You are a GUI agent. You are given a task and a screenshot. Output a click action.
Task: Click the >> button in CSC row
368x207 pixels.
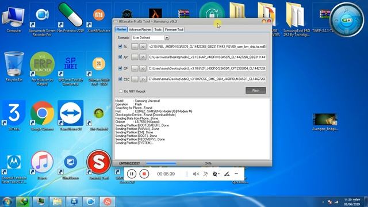(143, 79)
